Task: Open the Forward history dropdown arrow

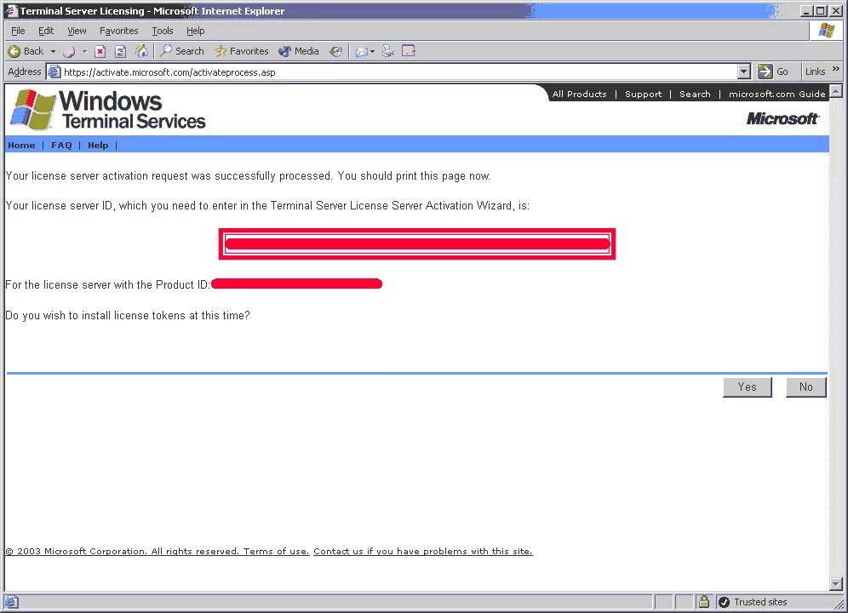Action: pyautogui.click(x=84, y=51)
